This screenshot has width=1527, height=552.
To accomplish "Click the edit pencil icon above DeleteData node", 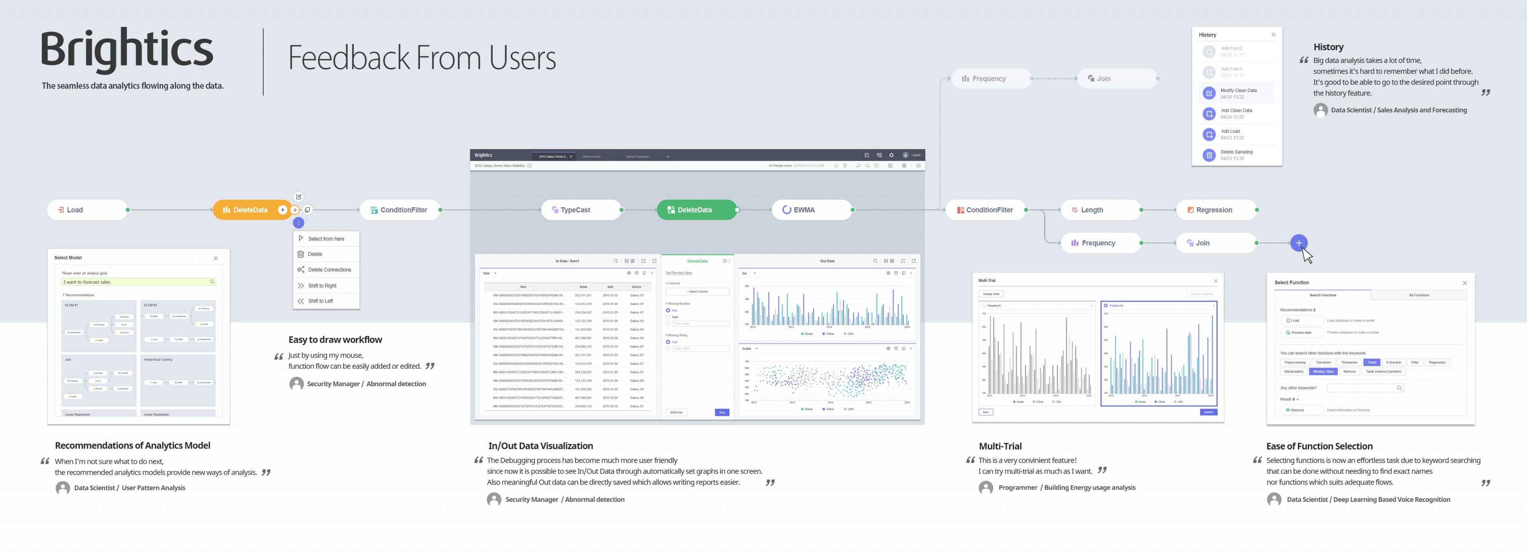I will pos(299,197).
